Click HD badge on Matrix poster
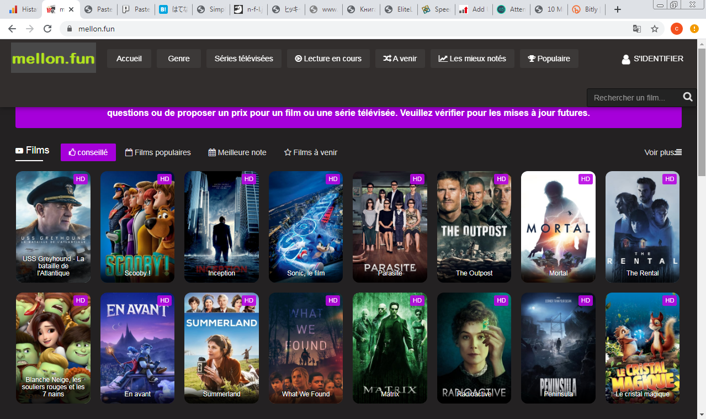706x419 pixels. [417, 300]
